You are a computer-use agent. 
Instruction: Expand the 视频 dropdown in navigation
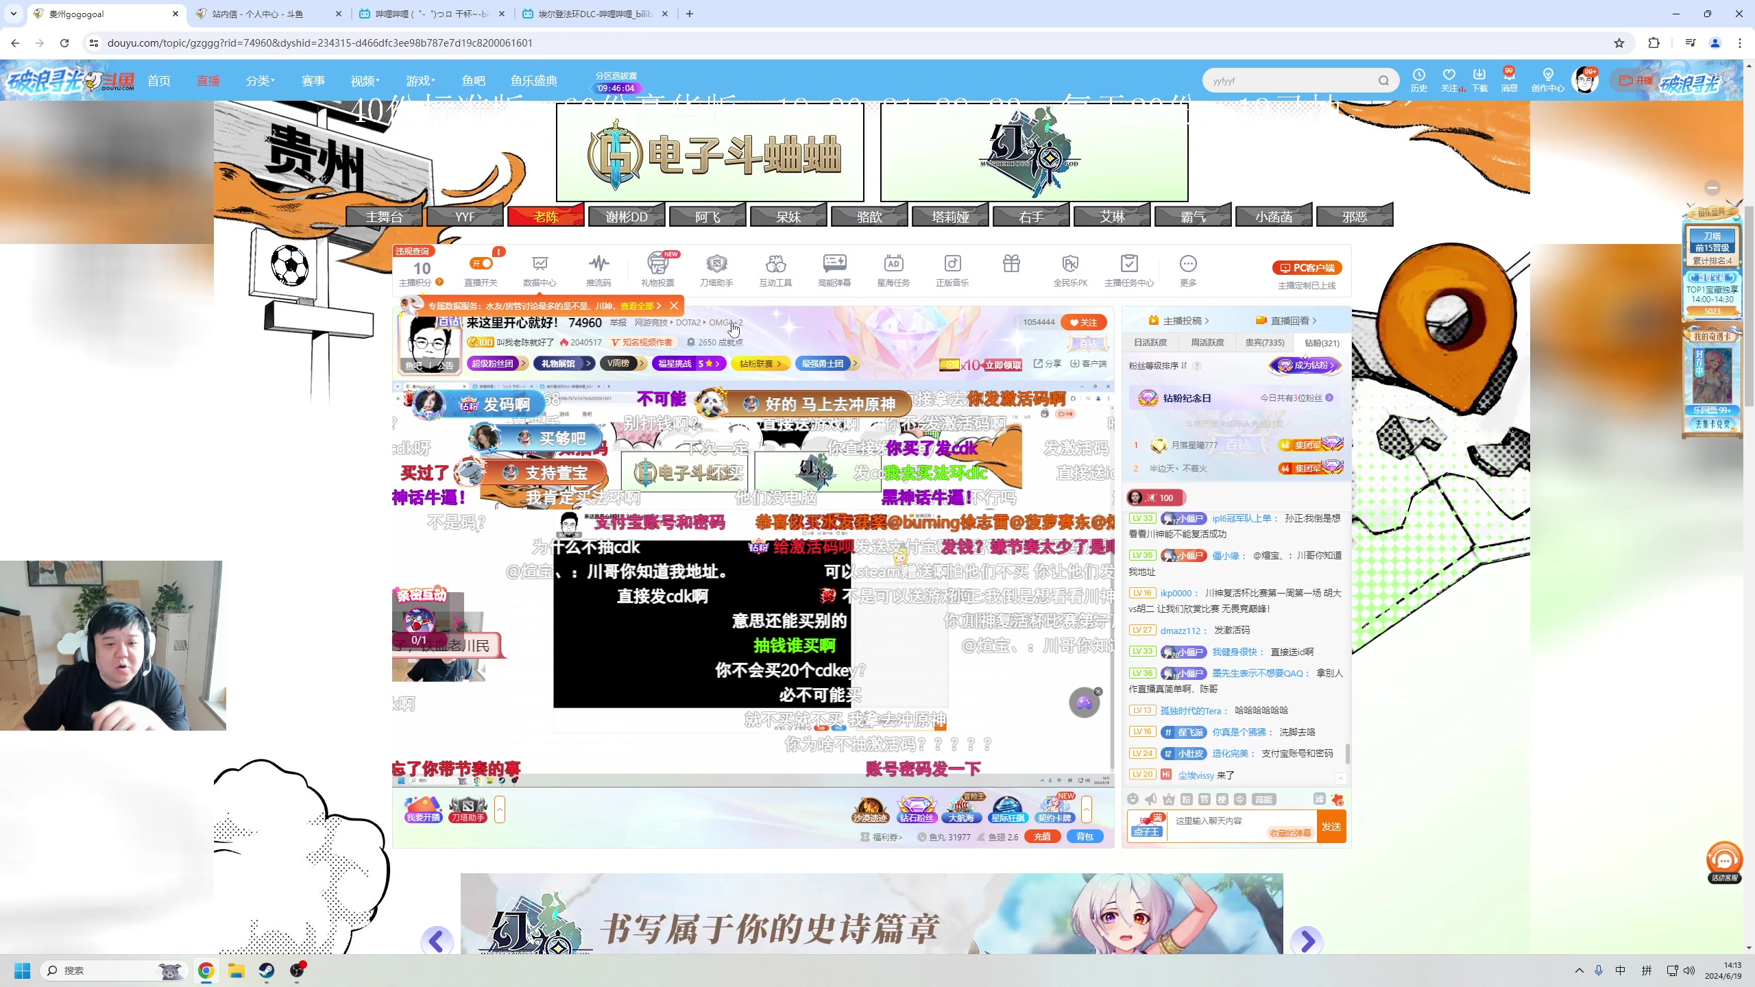(365, 81)
